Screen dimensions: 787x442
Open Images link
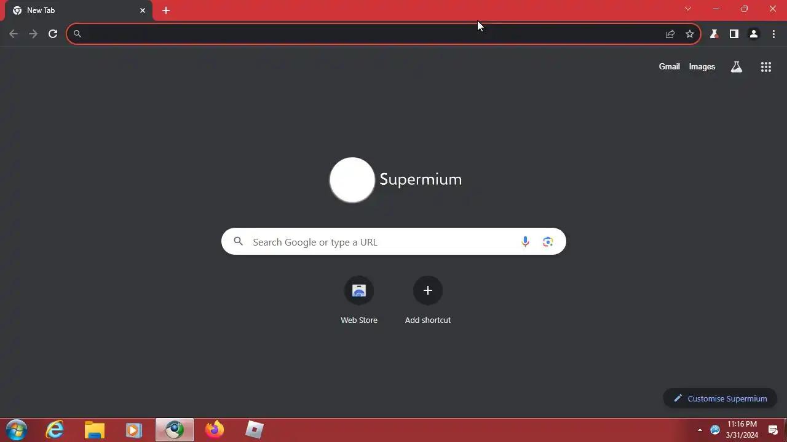click(x=702, y=66)
